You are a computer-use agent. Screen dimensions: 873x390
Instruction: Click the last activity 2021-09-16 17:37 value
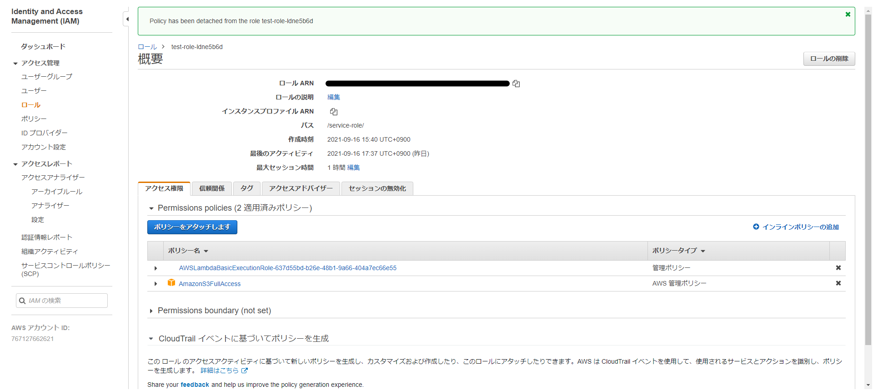tap(378, 153)
